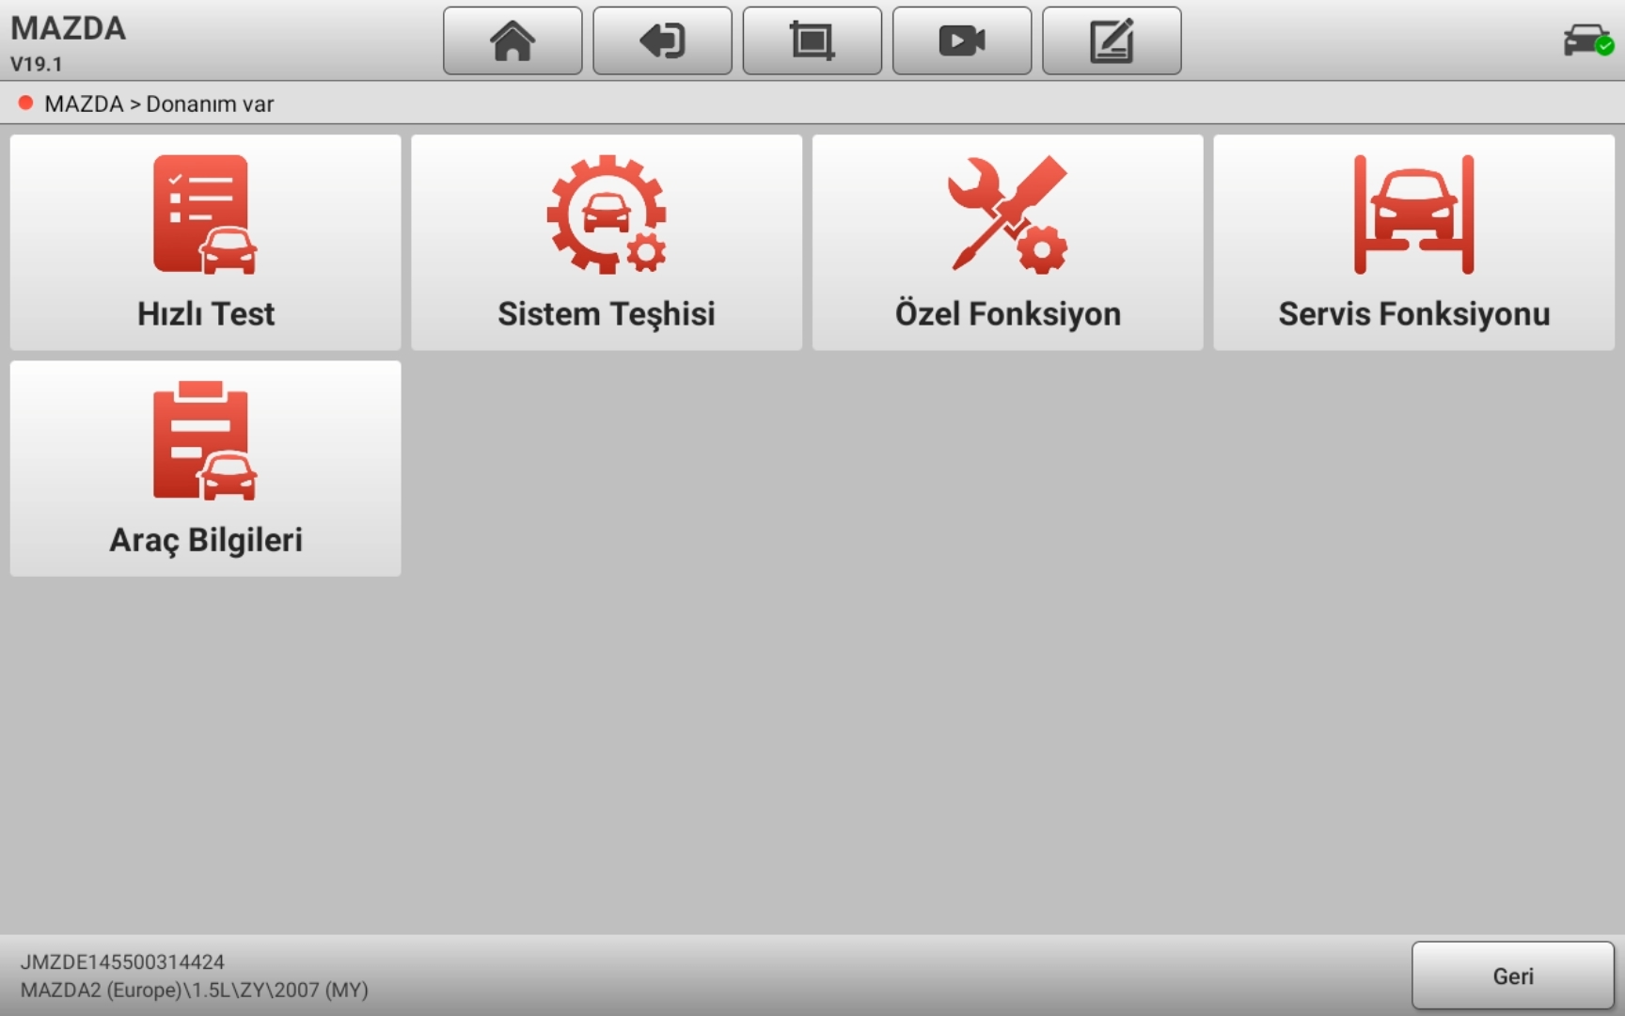Open the note/edit pencil icon

tap(1112, 40)
